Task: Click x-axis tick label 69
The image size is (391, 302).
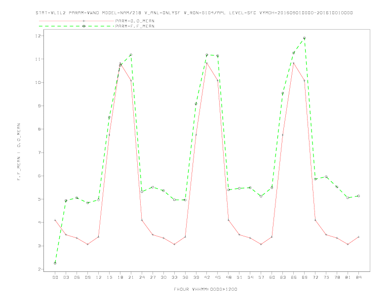Action: (305, 277)
